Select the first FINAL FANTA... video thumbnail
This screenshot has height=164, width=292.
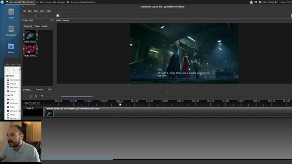click(31, 36)
